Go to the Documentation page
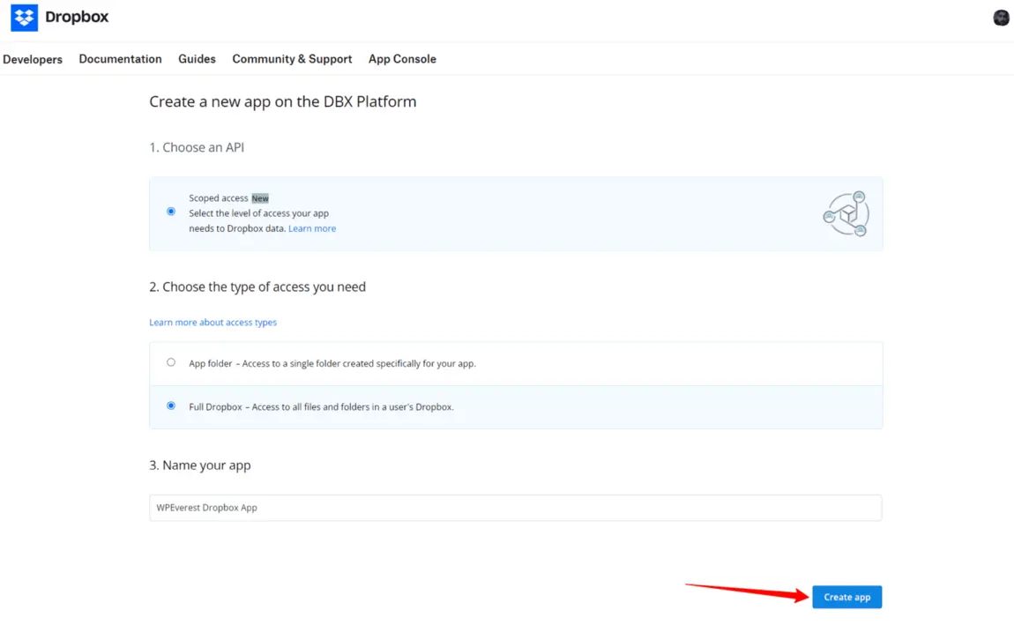The image size is (1014, 625). 120,59
